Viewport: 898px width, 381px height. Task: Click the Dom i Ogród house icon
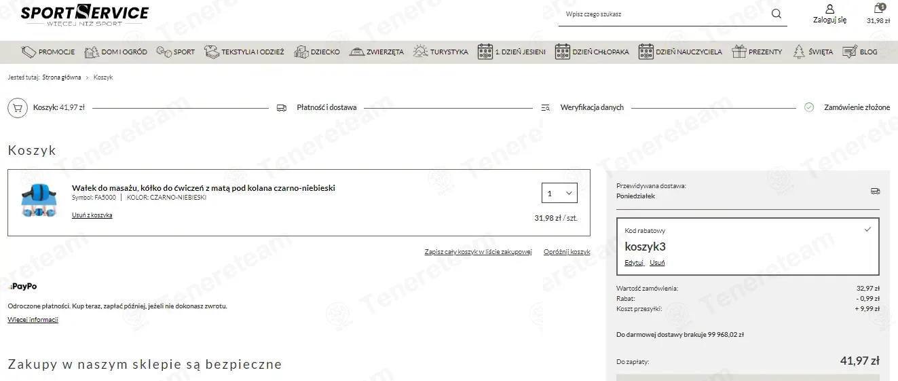[92, 52]
